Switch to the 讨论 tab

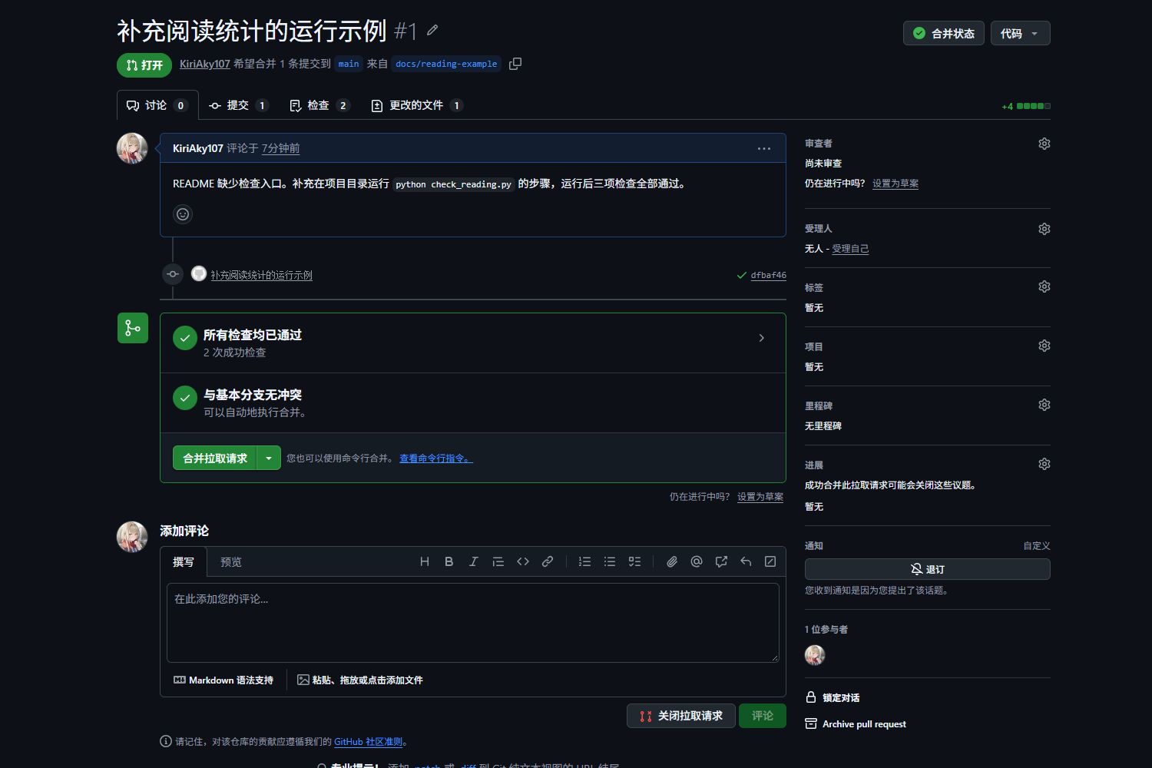pyautogui.click(x=157, y=105)
